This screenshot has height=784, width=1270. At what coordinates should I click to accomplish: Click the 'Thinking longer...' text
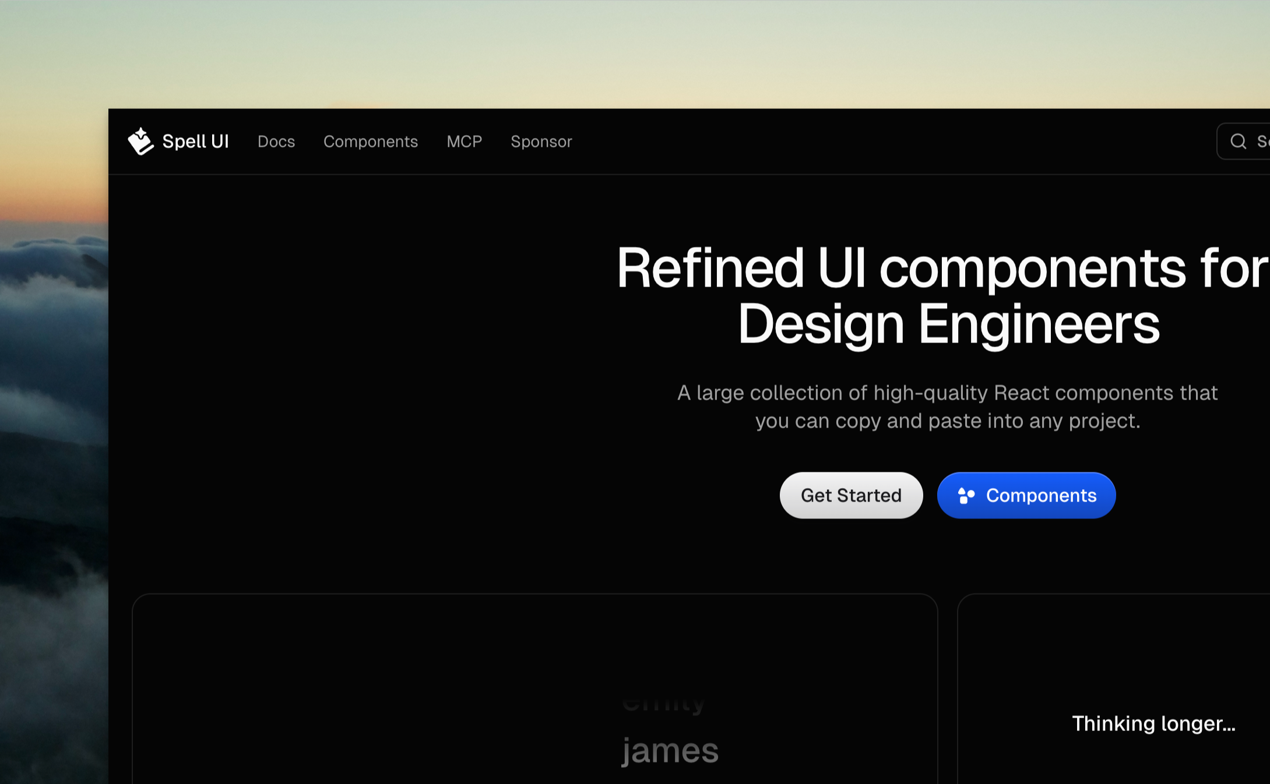coord(1153,723)
